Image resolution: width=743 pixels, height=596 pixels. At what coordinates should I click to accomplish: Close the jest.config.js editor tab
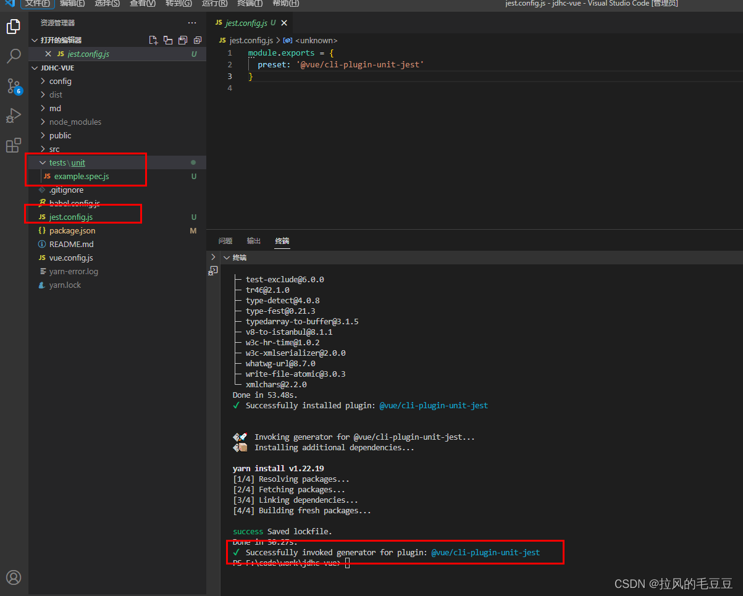(284, 23)
